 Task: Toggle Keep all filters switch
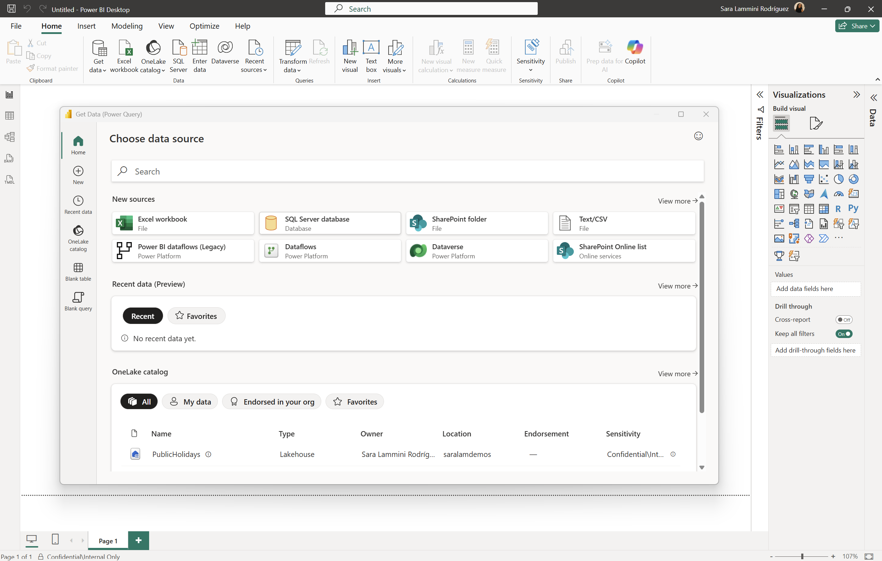(x=844, y=334)
